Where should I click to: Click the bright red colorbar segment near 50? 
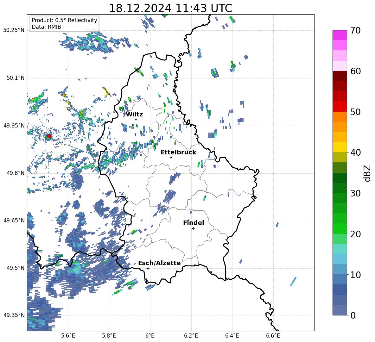pyautogui.click(x=340, y=107)
